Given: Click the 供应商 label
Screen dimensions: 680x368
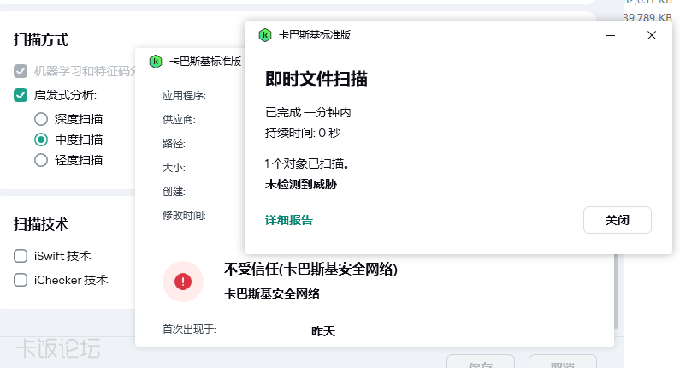Looking at the screenshot, I should [179, 120].
